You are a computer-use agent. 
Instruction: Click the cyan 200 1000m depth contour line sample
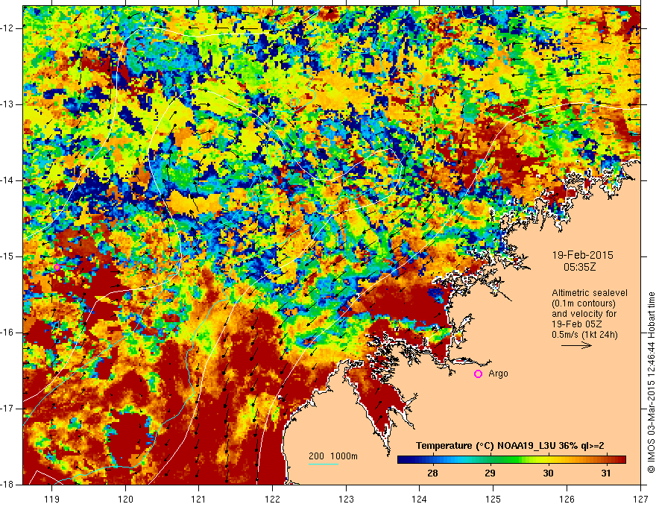[324, 464]
